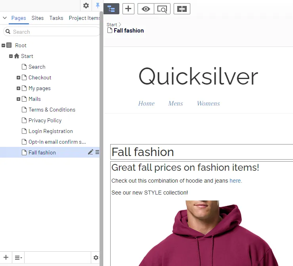Toggle compare versions arrows button
Viewport: 293px width, 266px height.
tap(182, 9)
